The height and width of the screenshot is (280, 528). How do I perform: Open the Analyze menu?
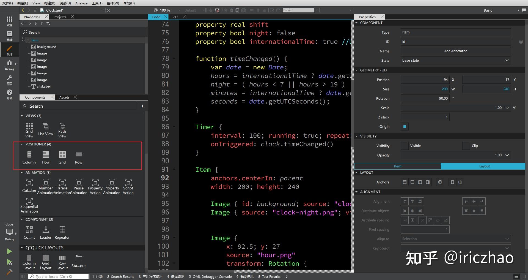coord(81,3)
